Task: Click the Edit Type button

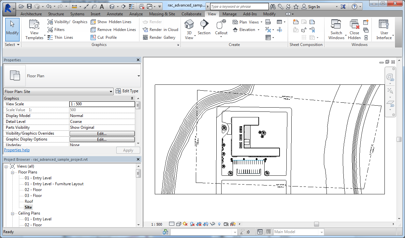Action: (127, 91)
